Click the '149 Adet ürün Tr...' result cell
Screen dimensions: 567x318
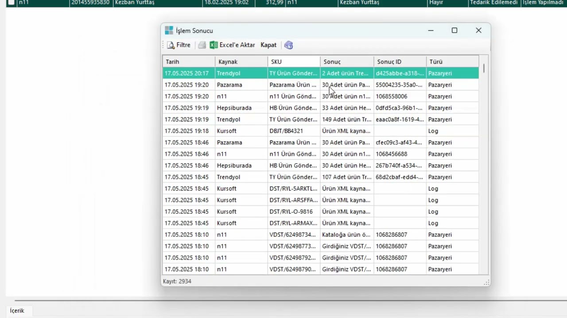pyautogui.click(x=347, y=119)
